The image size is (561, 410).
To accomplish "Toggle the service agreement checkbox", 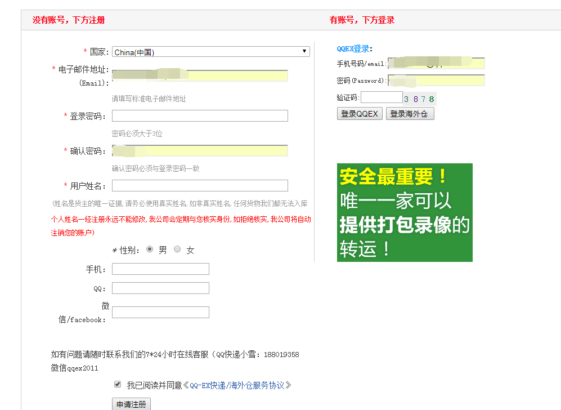I will 118,384.
